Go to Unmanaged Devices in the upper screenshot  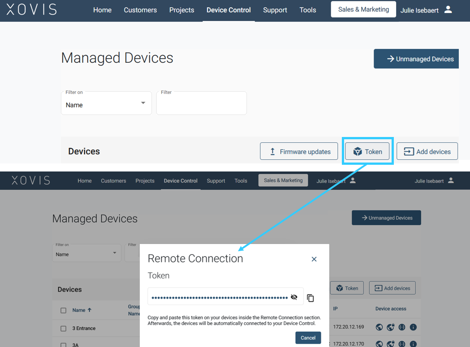416,59
